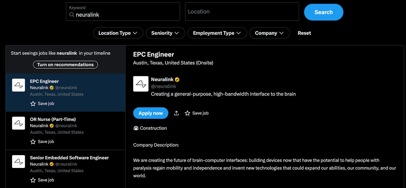Screen dimensions: 406x188
Task: Expand the Location Type filter dropdown
Action: [x=118, y=33]
